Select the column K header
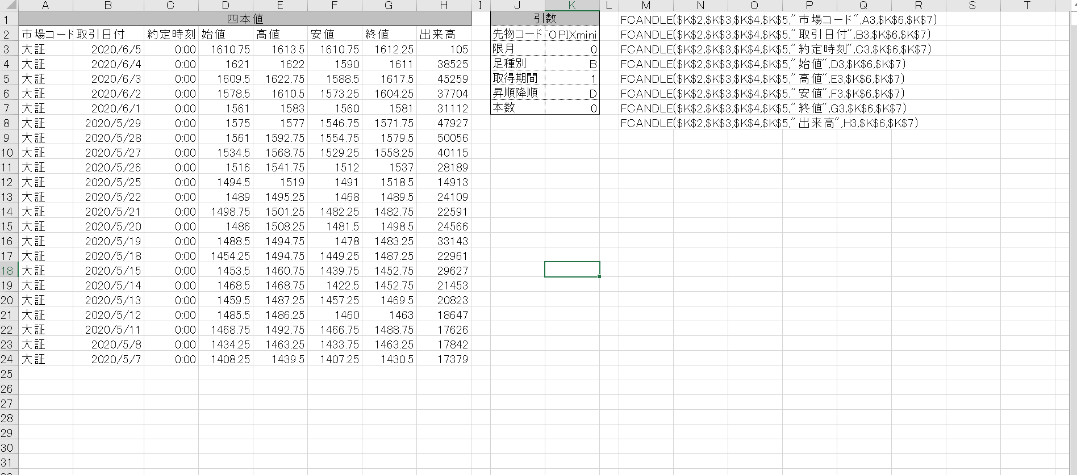Image resolution: width=1077 pixels, height=475 pixels. pyautogui.click(x=572, y=5)
